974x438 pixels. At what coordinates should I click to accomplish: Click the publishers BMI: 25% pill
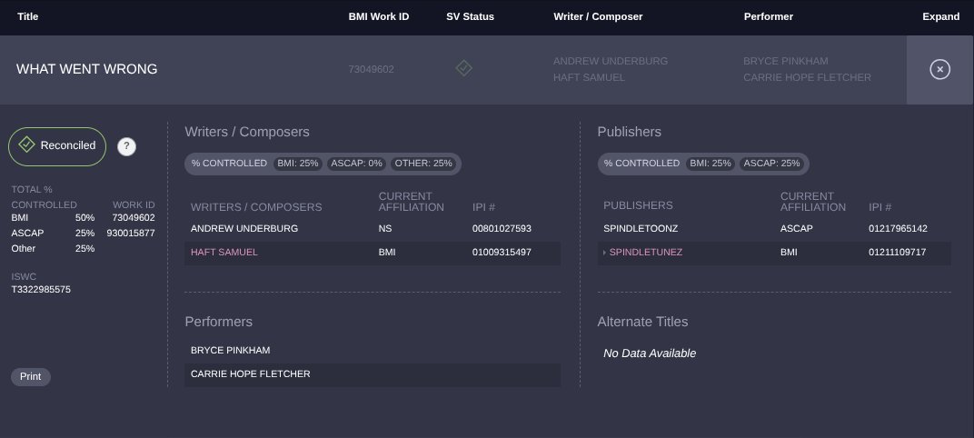[711, 164]
